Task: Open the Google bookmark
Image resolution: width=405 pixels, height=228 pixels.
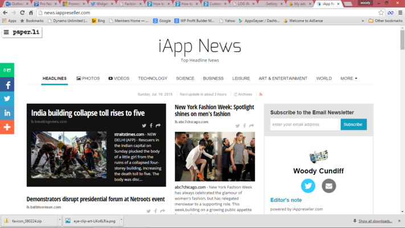Action: (162, 21)
